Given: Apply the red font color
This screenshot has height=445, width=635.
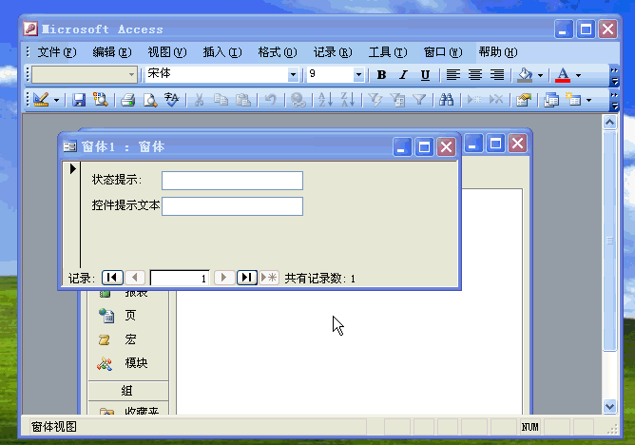Looking at the screenshot, I should (x=563, y=75).
